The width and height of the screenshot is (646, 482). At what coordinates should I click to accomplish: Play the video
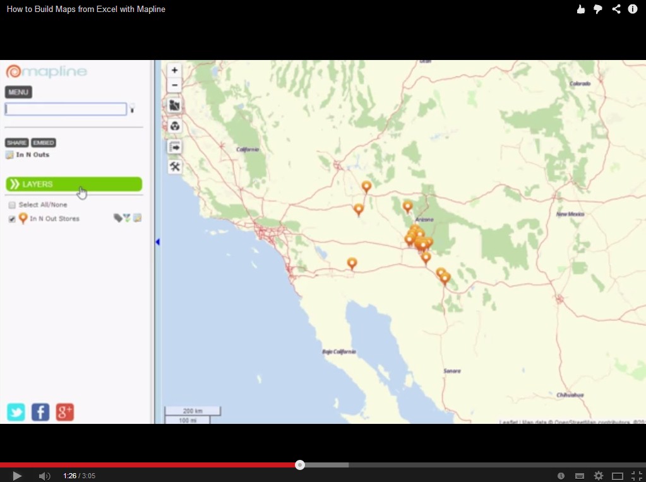tap(17, 476)
